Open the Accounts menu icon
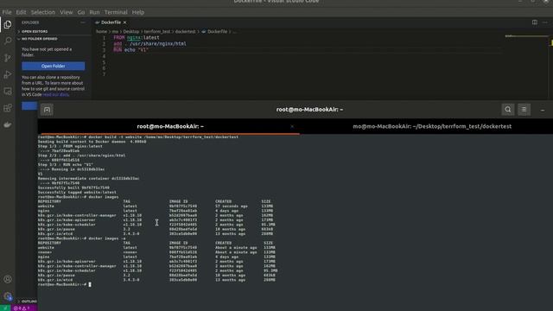This screenshot has height=311, width=553. tap(8, 279)
